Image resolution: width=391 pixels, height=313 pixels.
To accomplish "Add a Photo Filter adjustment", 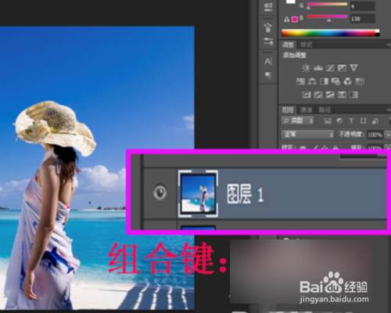I will coord(335,81).
